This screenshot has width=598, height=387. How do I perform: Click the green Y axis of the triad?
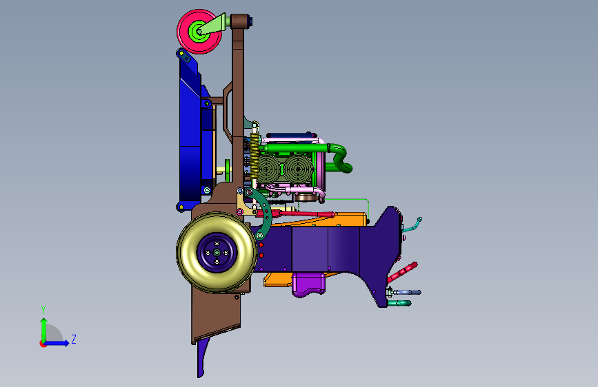tap(44, 330)
